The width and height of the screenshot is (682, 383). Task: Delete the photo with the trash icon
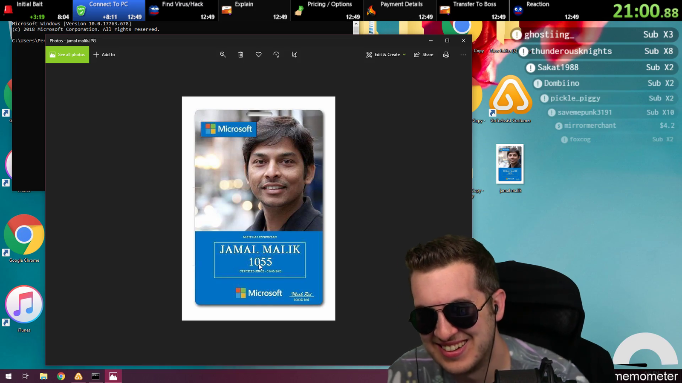241,54
